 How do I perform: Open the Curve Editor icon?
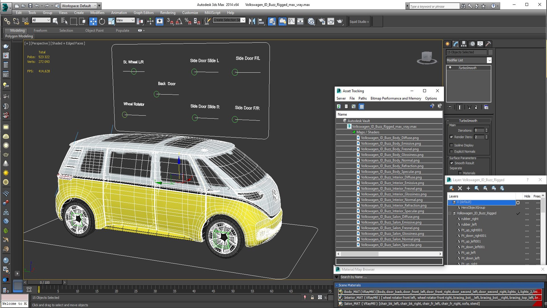(x=291, y=21)
